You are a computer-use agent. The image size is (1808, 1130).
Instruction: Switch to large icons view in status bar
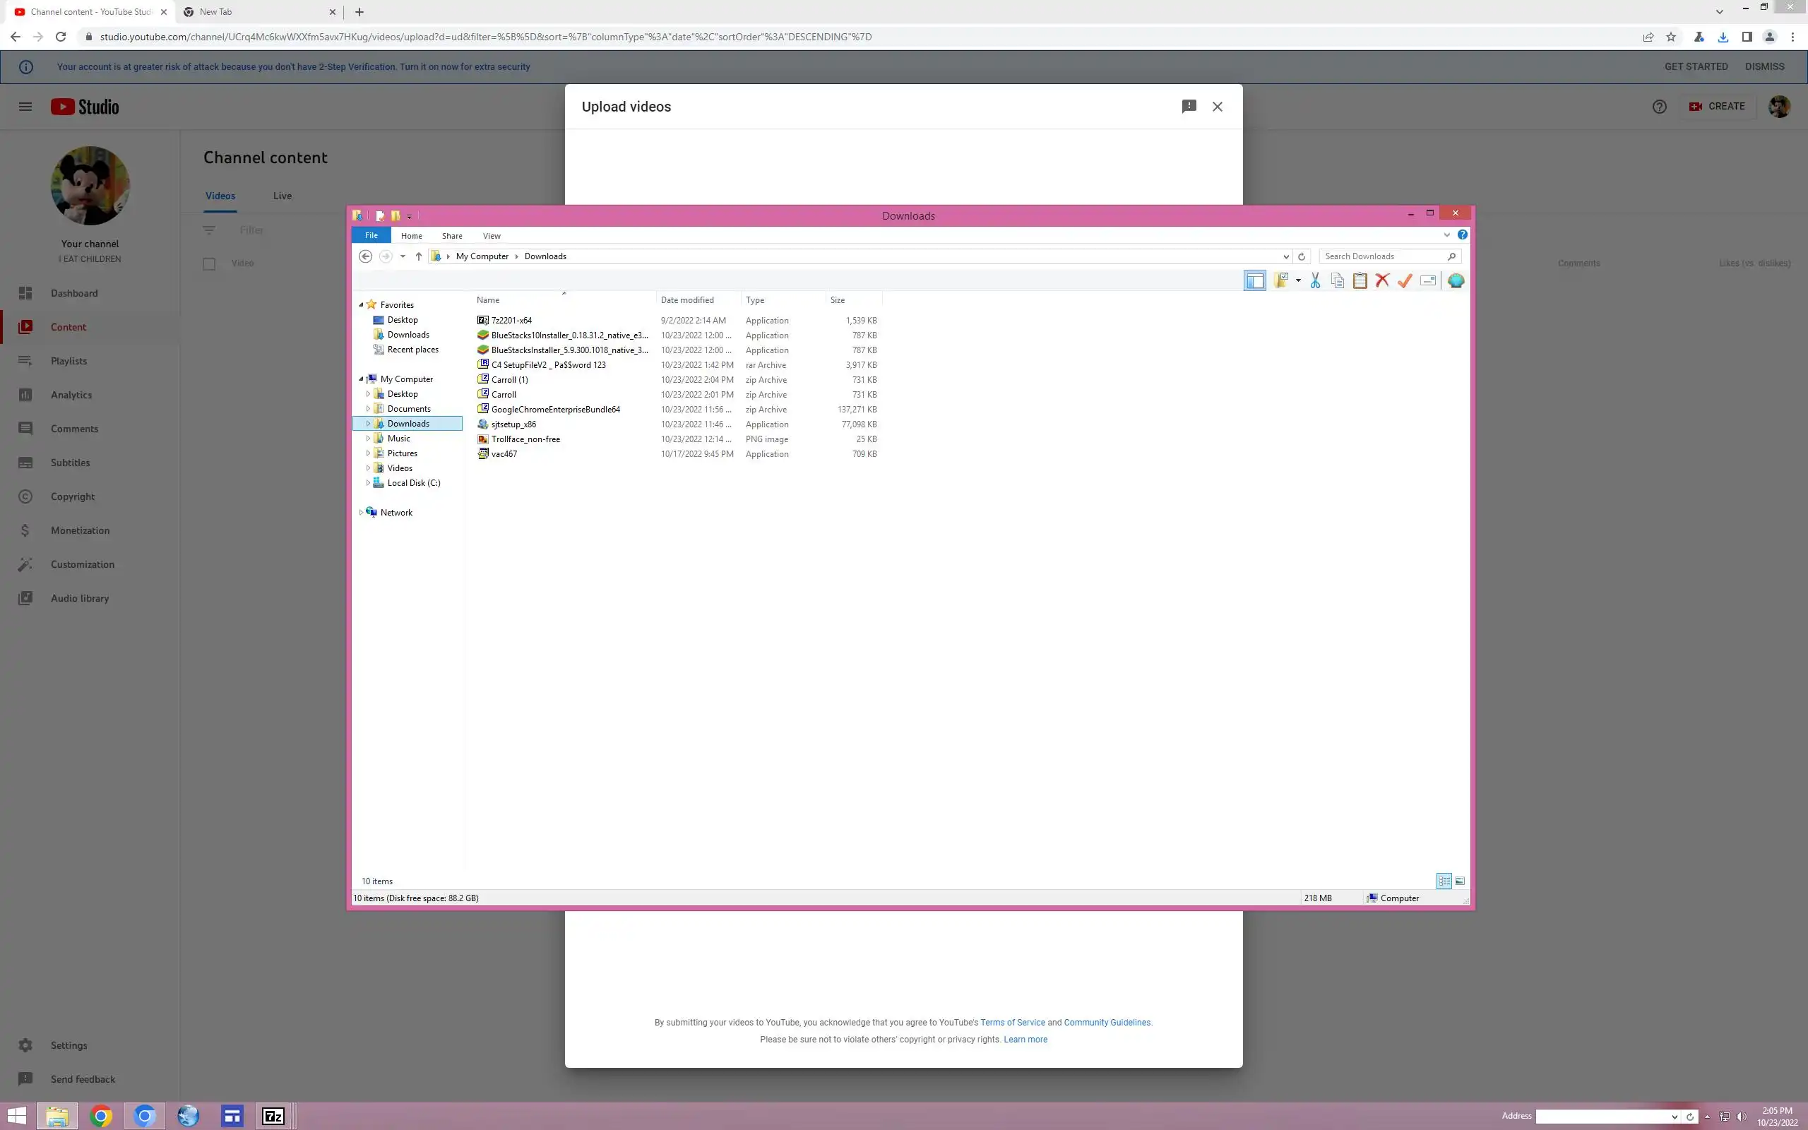1460,881
